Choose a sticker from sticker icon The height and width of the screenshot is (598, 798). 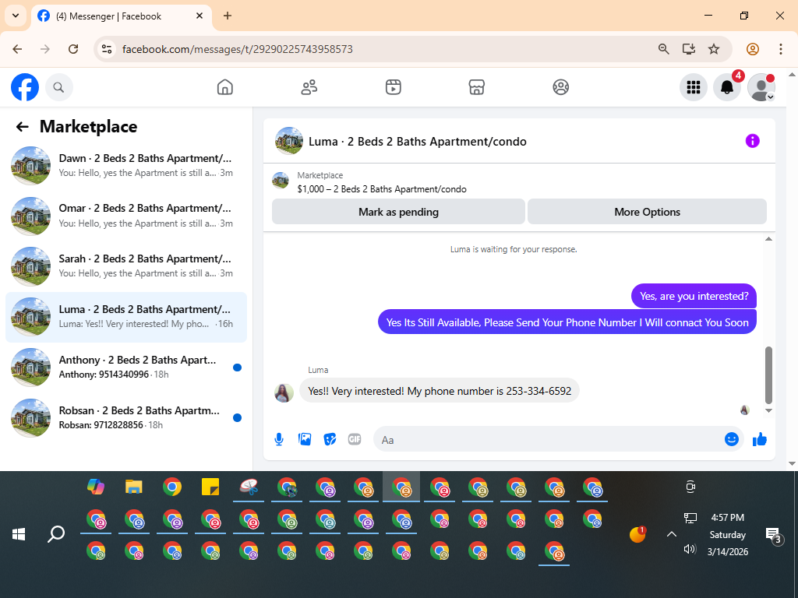click(330, 439)
